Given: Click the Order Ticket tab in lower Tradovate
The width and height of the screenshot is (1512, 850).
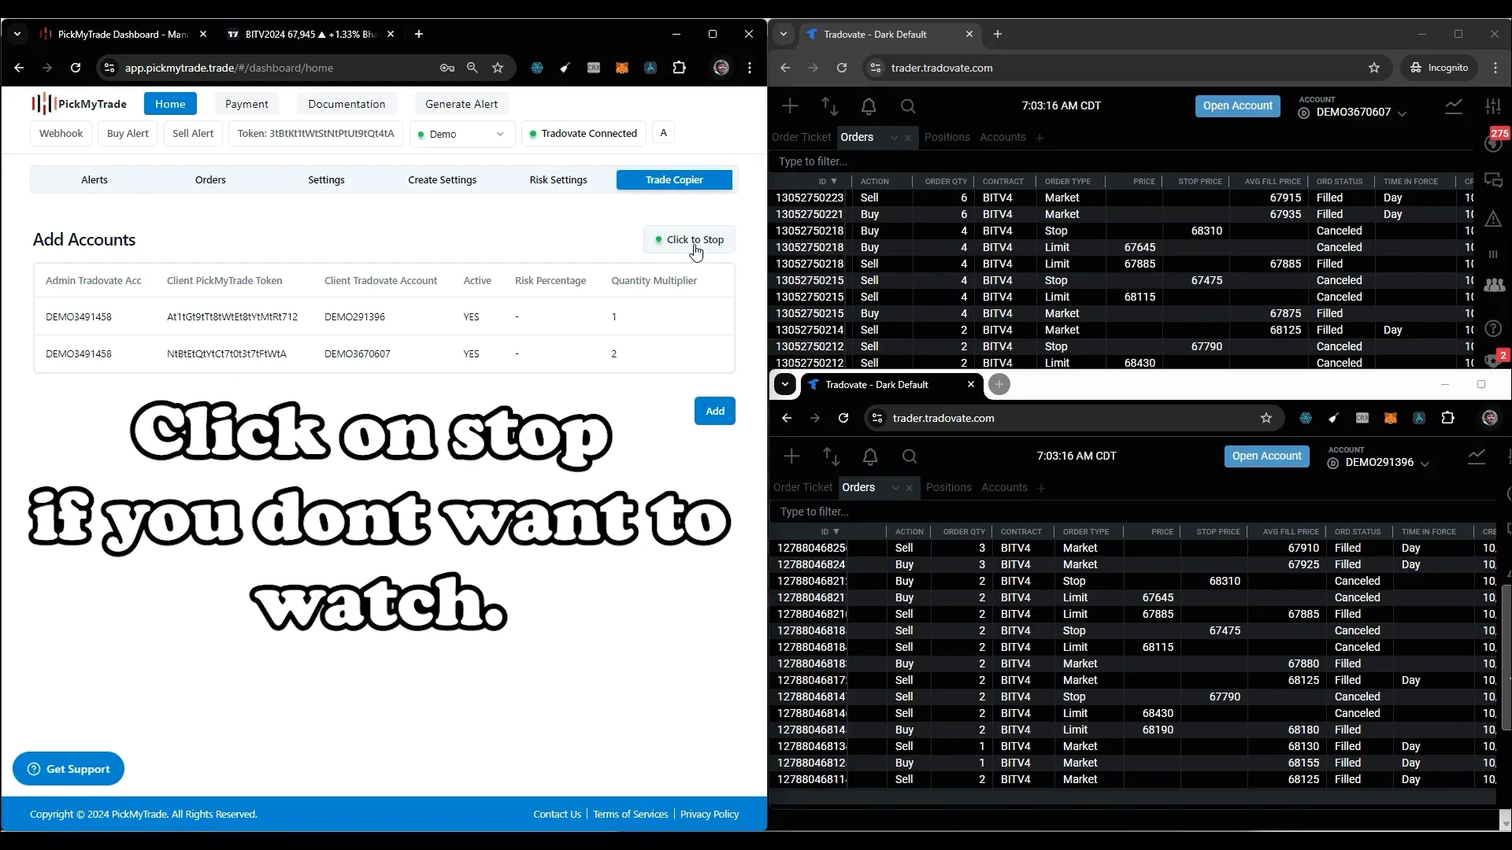Looking at the screenshot, I should [802, 486].
